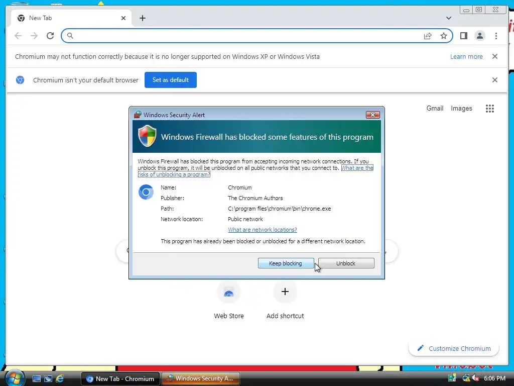The image size is (514, 386).
Task: Click Set as default button
Action: click(171, 80)
